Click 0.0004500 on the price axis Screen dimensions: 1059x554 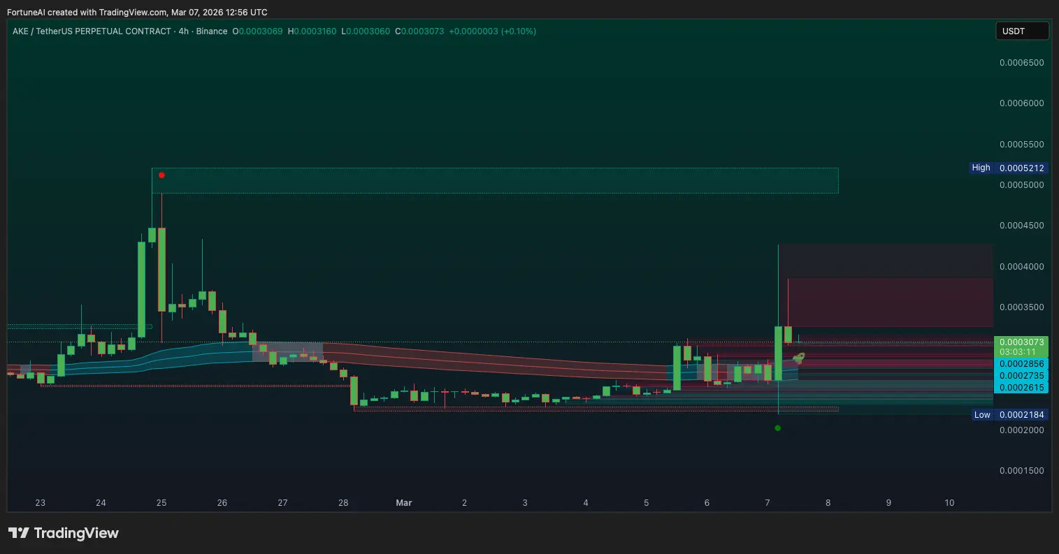[1021, 225]
